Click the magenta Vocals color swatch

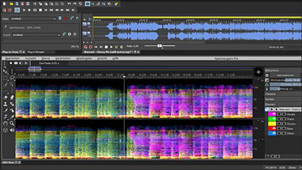coord(272,114)
